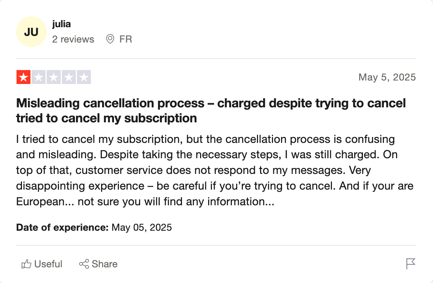Click the Share text label
This screenshot has height=283, width=433.
click(x=105, y=264)
